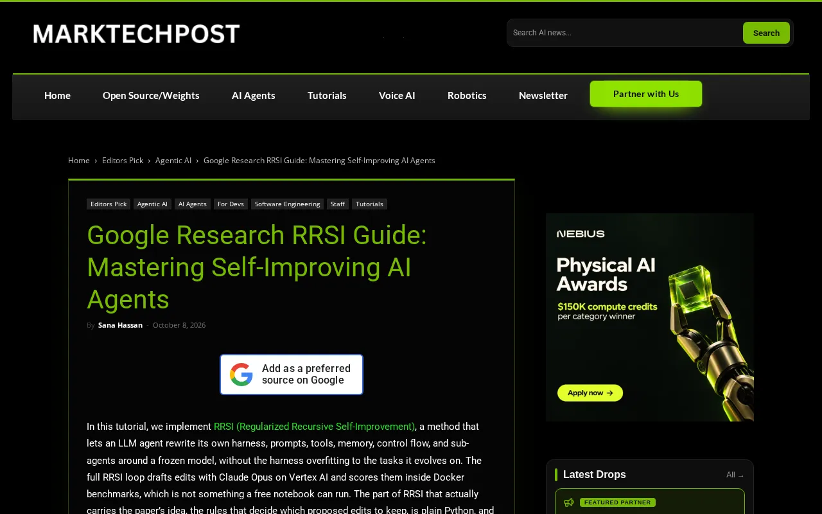Screen dimensions: 822x514
Task: Go to the AI Agents nav item
Action: point(254,95)
